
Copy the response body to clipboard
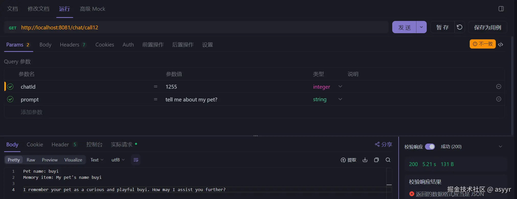point(376,160)
